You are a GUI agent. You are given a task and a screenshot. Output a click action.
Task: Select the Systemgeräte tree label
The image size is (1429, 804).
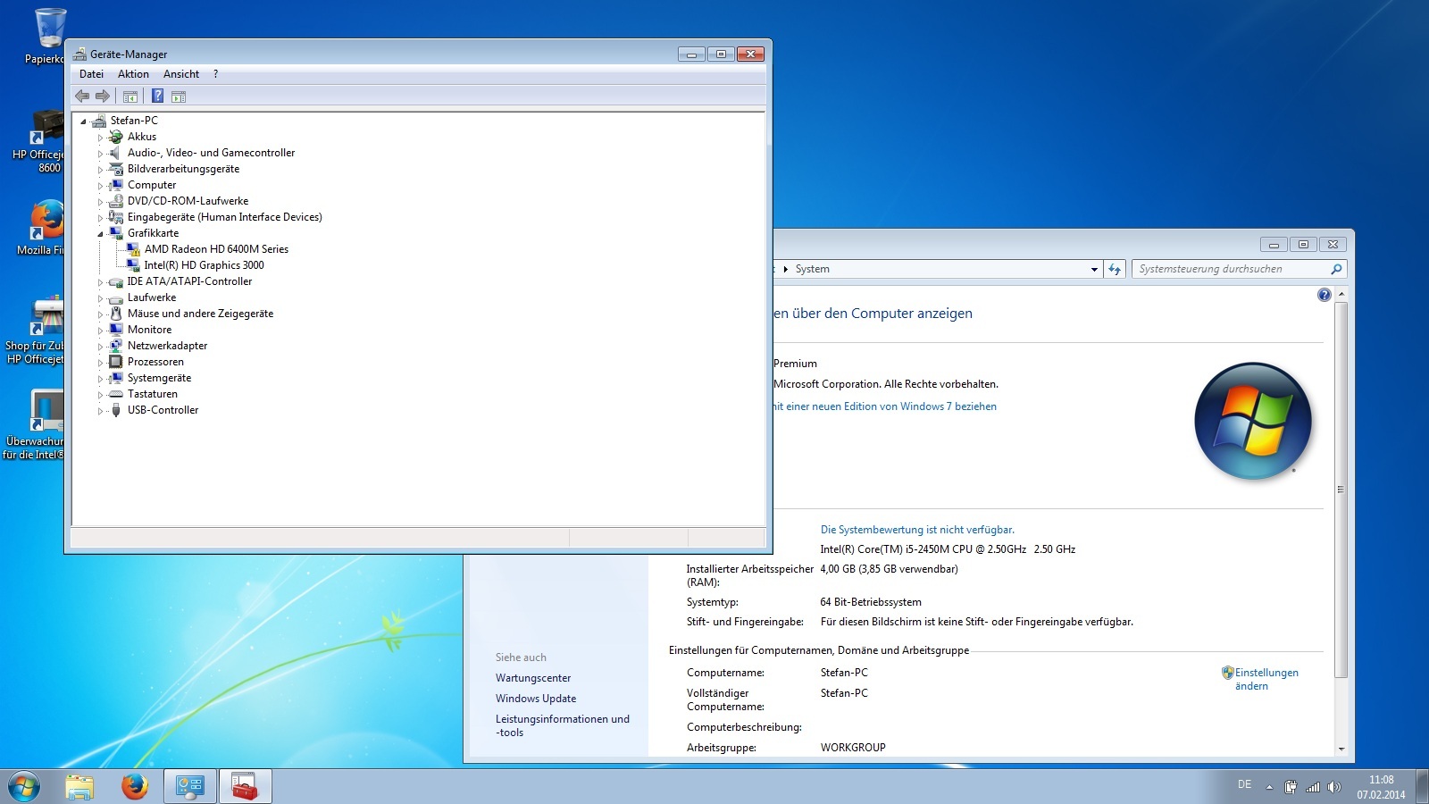[x=159, y=378]
